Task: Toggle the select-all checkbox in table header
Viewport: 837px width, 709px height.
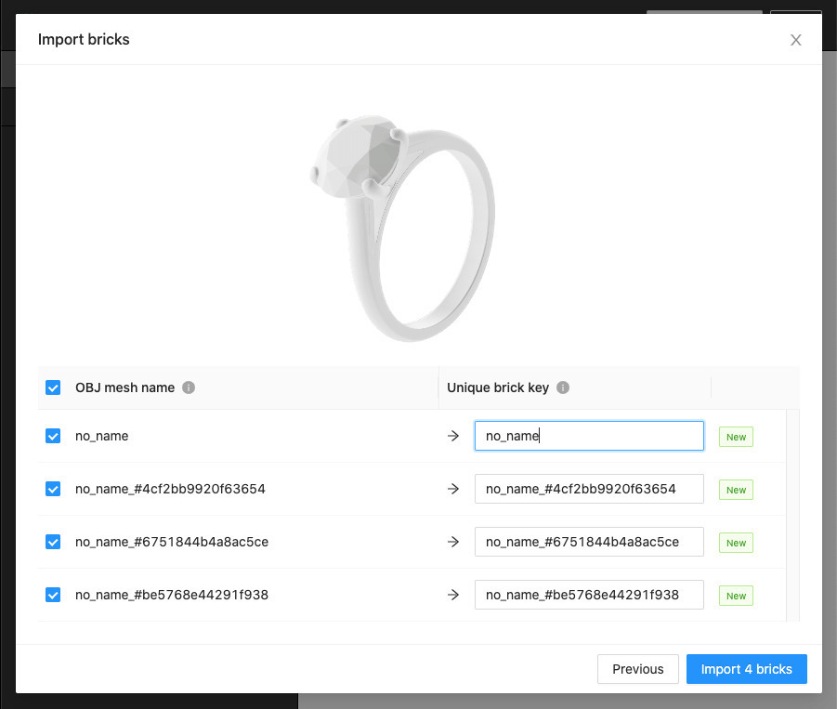Action: tap(53, 387)
